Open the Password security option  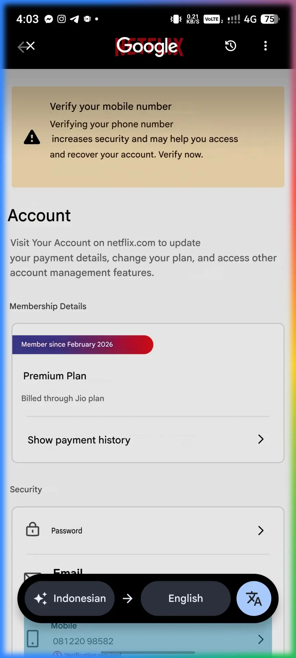pos(148,531)
